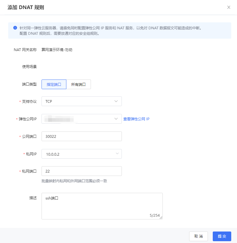Open the 弹性公网IP dropdown
Image resolution: width=237 pixels, height=243 pixels.
pyautogui.click(x=82, y=119)
